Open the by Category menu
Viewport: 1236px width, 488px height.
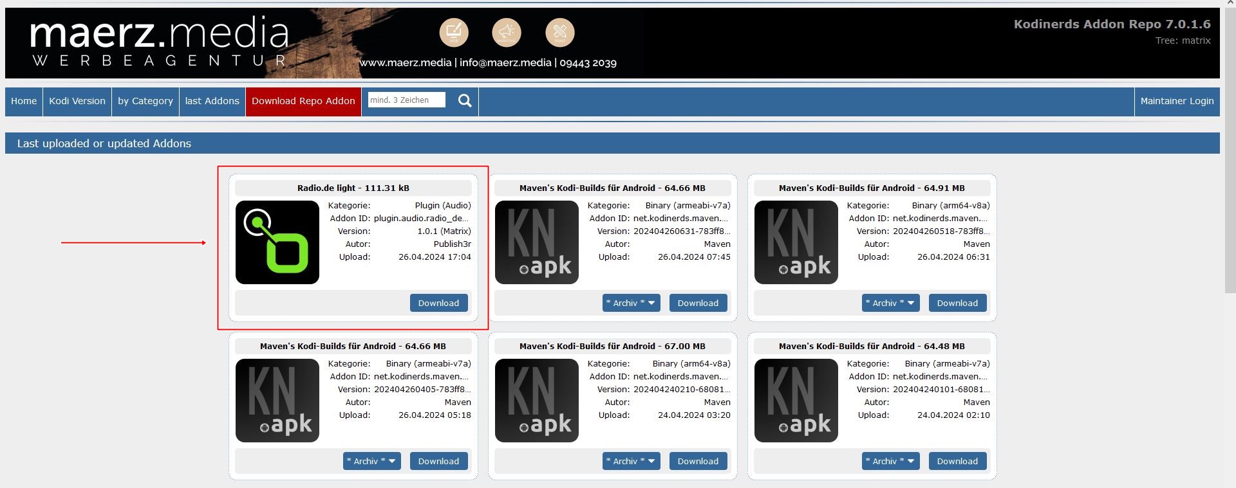click(145, 102)
